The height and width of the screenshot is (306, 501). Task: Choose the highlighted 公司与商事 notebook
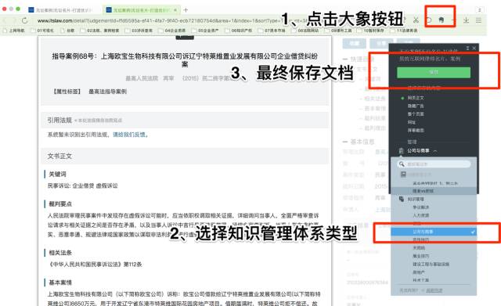tap(434, 232)
